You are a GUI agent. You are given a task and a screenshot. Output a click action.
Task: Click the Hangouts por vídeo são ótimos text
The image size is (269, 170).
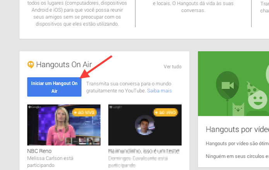tap(237, 144)
